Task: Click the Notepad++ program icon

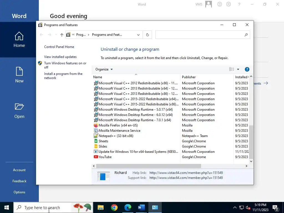Action: (x=96, y=136)
